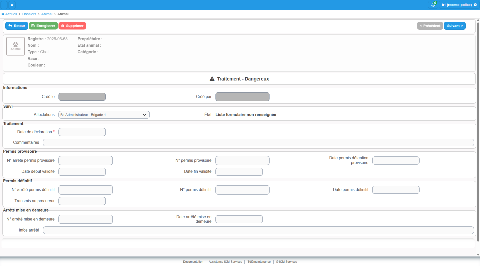Click Date arrêté mise en demeure field
Screen dimensions: 480x270
(x=239, y=219)
